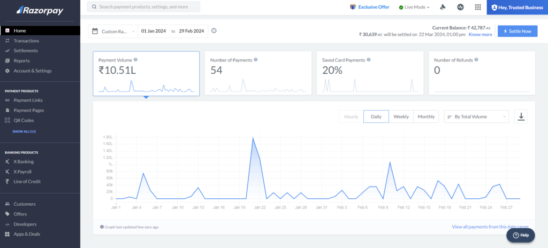Open Transactions in the sidebar
This screenshot has height=248, width=548.
26,41
